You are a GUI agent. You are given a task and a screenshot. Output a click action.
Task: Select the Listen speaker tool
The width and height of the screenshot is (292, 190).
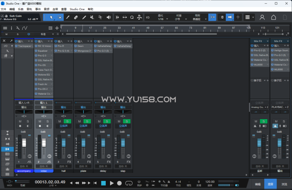108,17
